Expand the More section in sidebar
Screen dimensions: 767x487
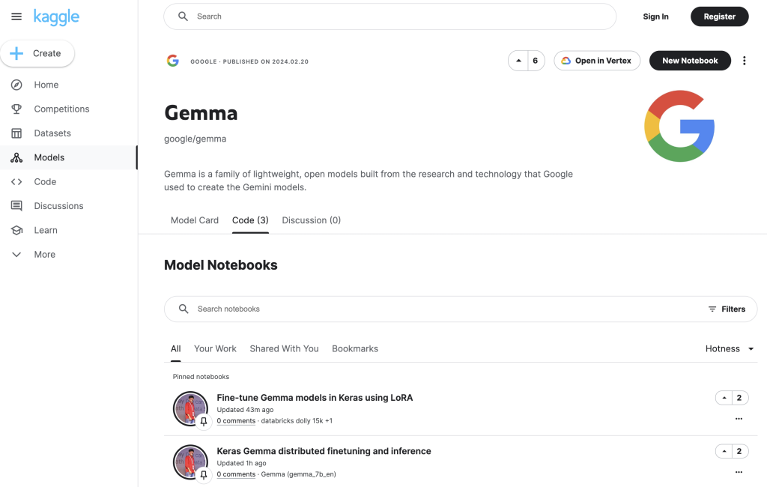click(x=44, y=255)
